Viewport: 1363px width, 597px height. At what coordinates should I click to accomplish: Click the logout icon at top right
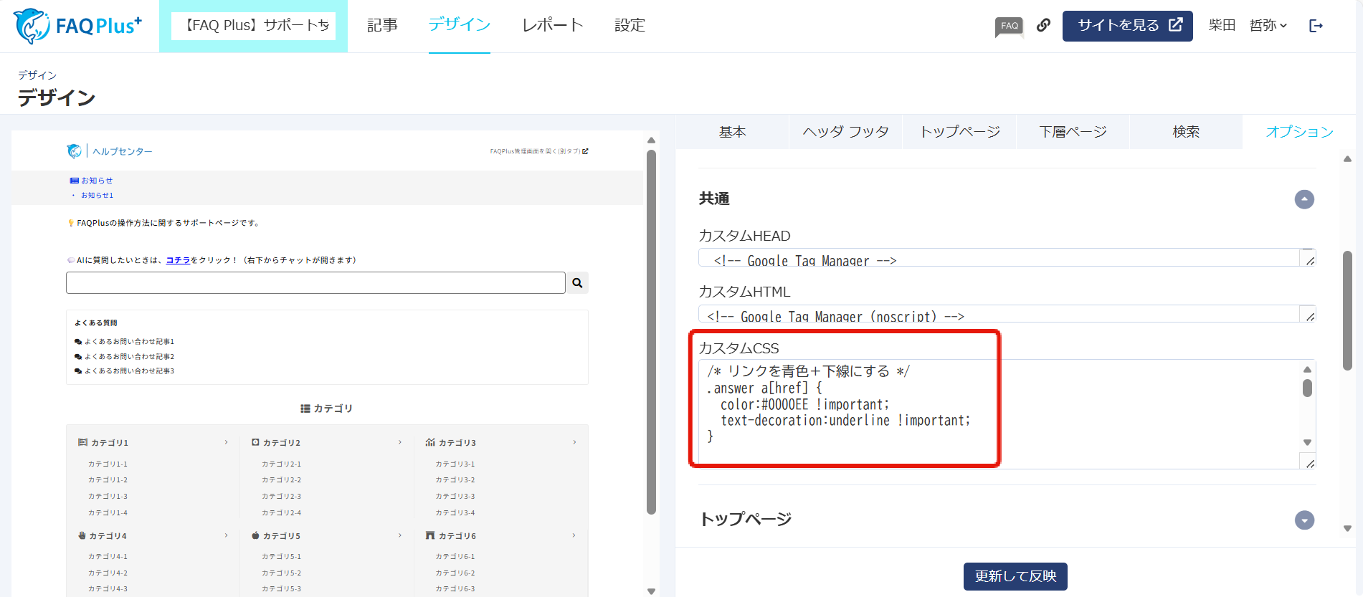click(1316, 26)
